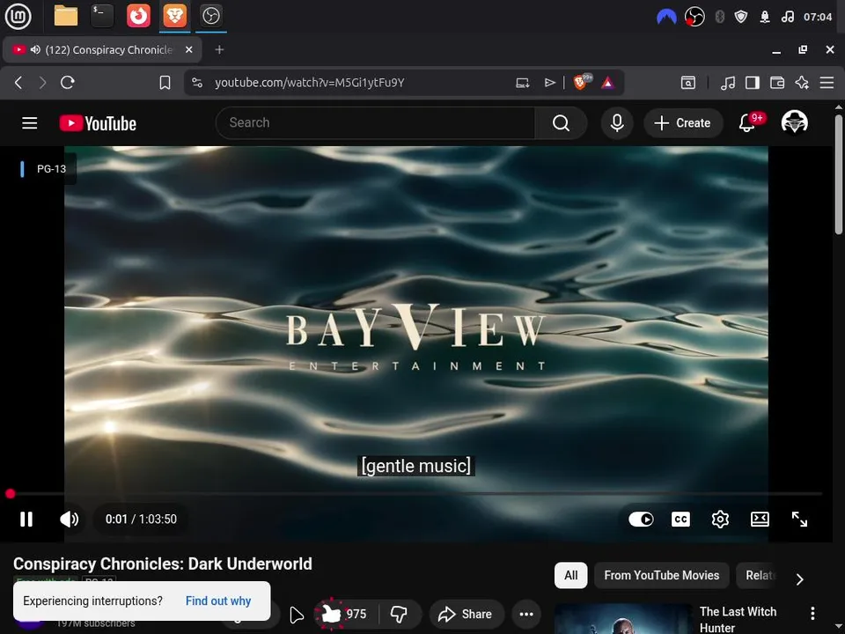Toggle the browser sidebar panel
Viewport: 845px width, 634px height.
click(x=753, y=83)
